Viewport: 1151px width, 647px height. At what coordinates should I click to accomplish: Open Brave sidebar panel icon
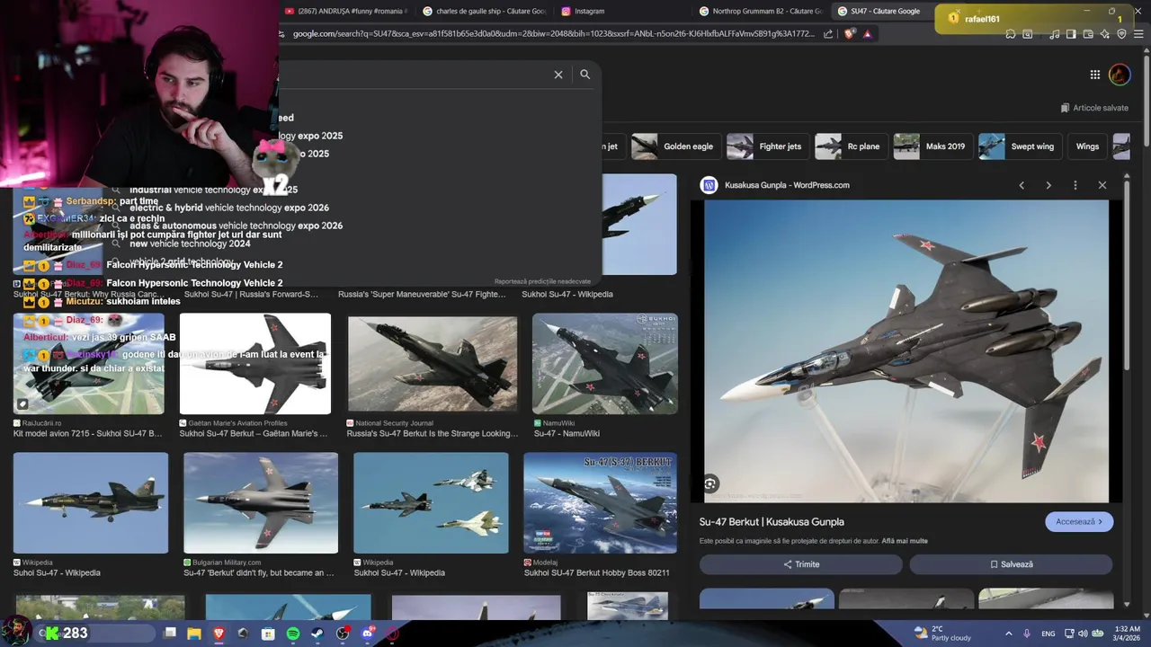pos(1071,34)
